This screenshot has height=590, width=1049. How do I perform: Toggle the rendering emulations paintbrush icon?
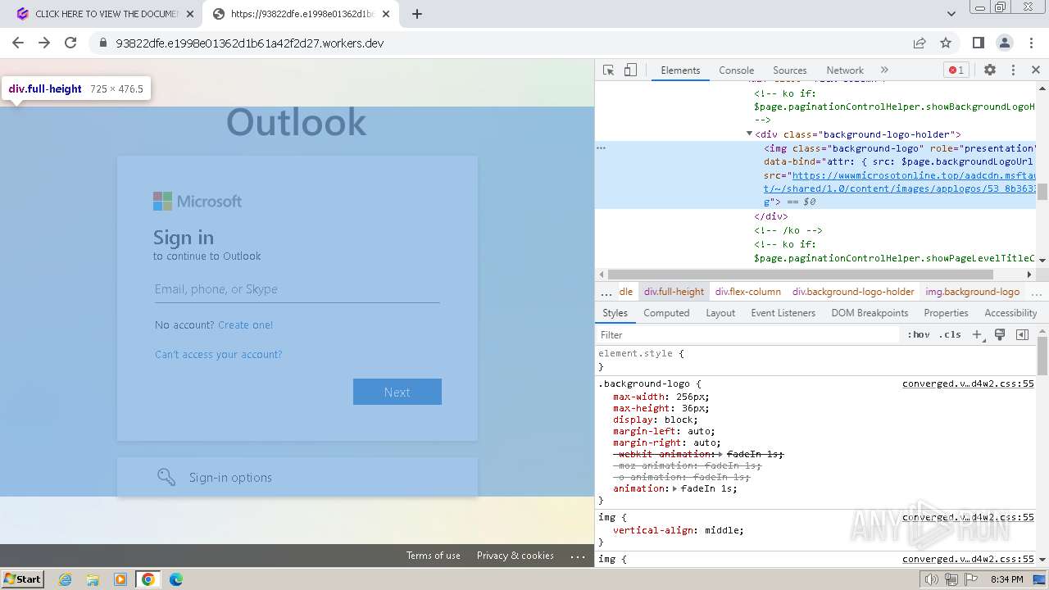pos(1000,334)
